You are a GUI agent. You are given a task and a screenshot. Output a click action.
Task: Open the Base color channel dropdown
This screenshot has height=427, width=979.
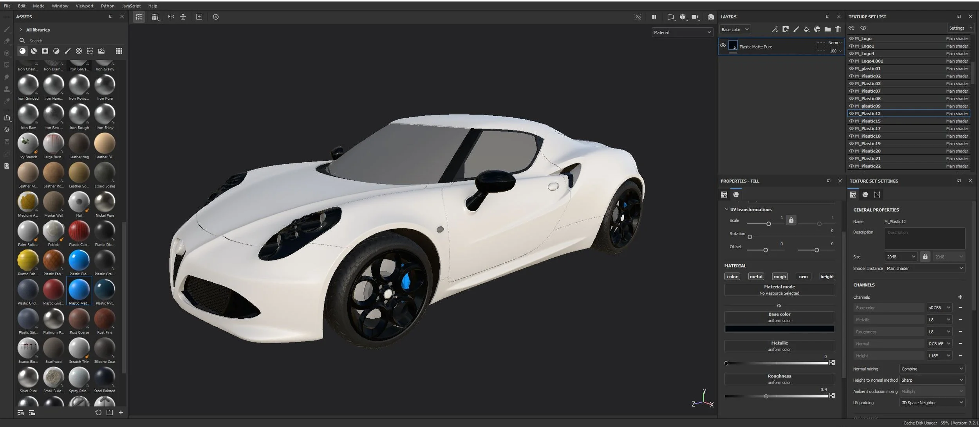pyautogui.click(x=735, y=29)
